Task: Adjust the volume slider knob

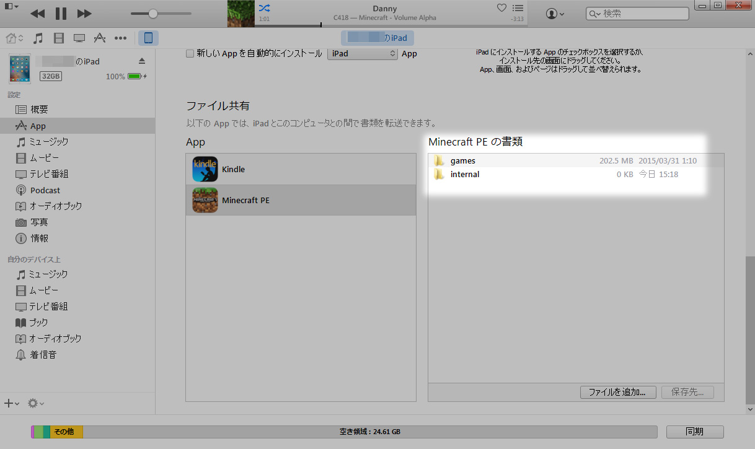Action: (x=152, y=13)
